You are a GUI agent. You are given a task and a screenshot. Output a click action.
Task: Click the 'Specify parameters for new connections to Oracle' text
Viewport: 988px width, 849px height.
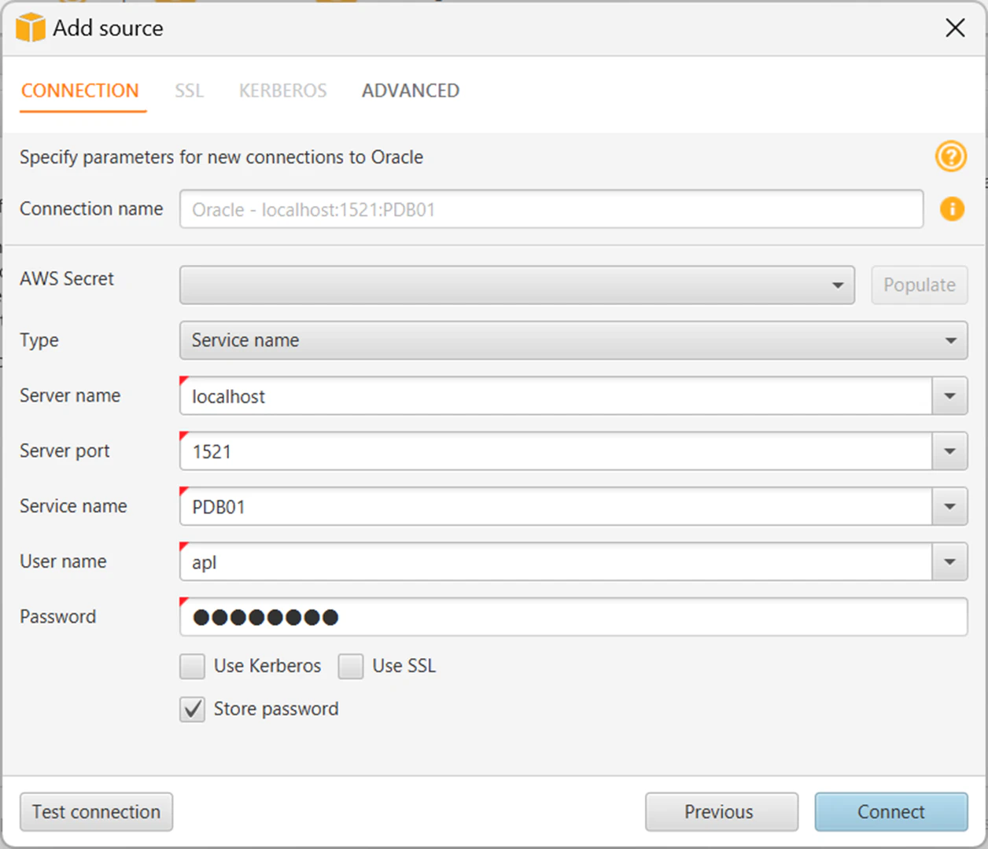point(221,157)
